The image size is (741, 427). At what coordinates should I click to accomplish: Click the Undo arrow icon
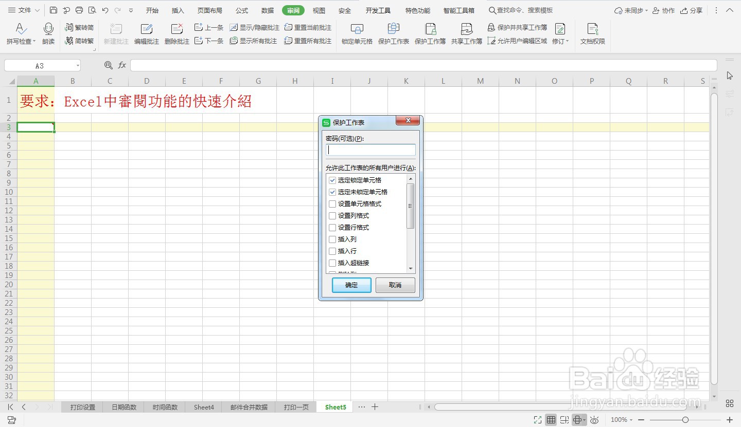105,10
